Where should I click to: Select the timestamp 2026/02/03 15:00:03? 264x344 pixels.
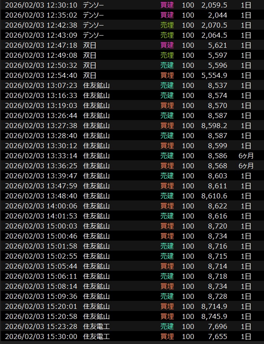click(41, 226)
